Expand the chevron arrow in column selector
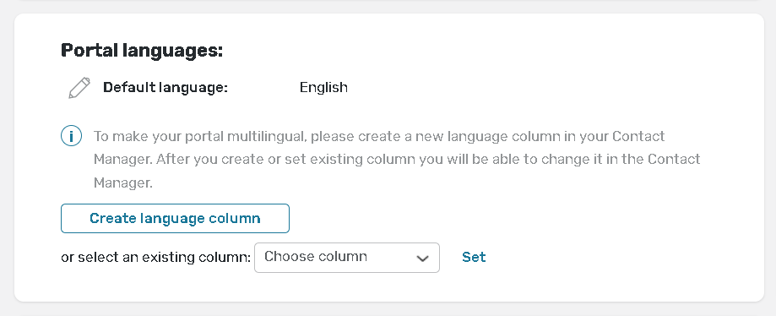 pyautogui.click(x=422, y=258)
